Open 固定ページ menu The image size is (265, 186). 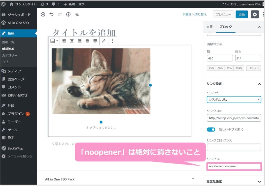[18, 79]
